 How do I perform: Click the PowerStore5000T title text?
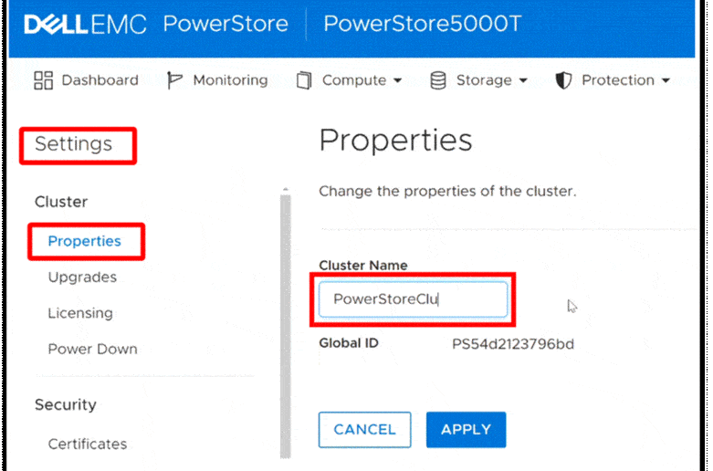click(x=422, y=24)
